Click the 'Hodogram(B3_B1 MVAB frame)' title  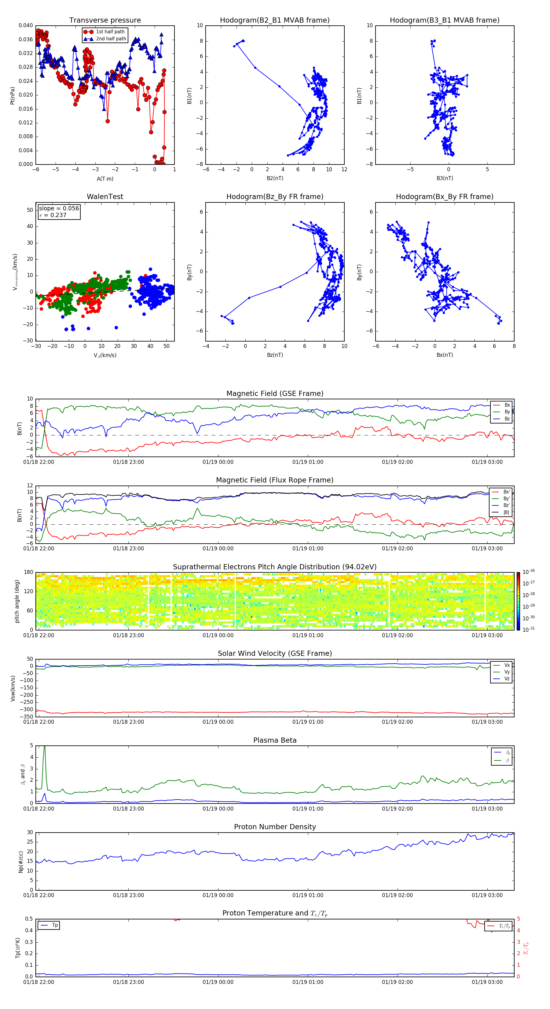pos(445,20)
